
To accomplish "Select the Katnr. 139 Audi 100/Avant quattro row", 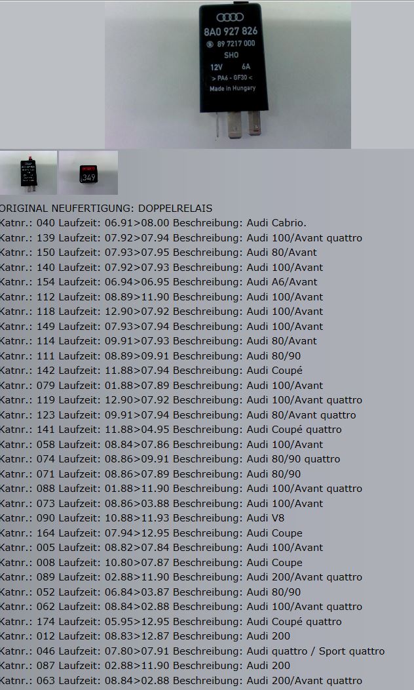I will coord(181,237).
